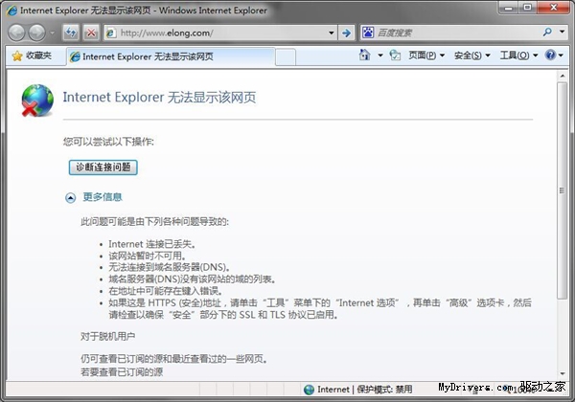Click the '无法连接到域名服务器(DNS)' text

pos(170,268)
